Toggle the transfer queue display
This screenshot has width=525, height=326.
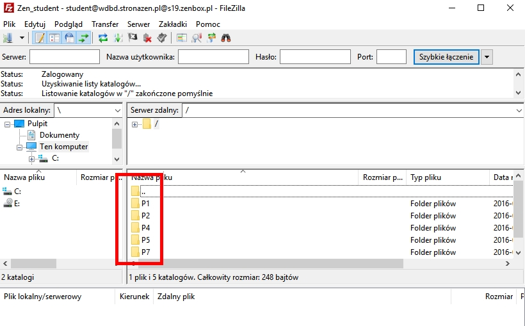[84, 38]
